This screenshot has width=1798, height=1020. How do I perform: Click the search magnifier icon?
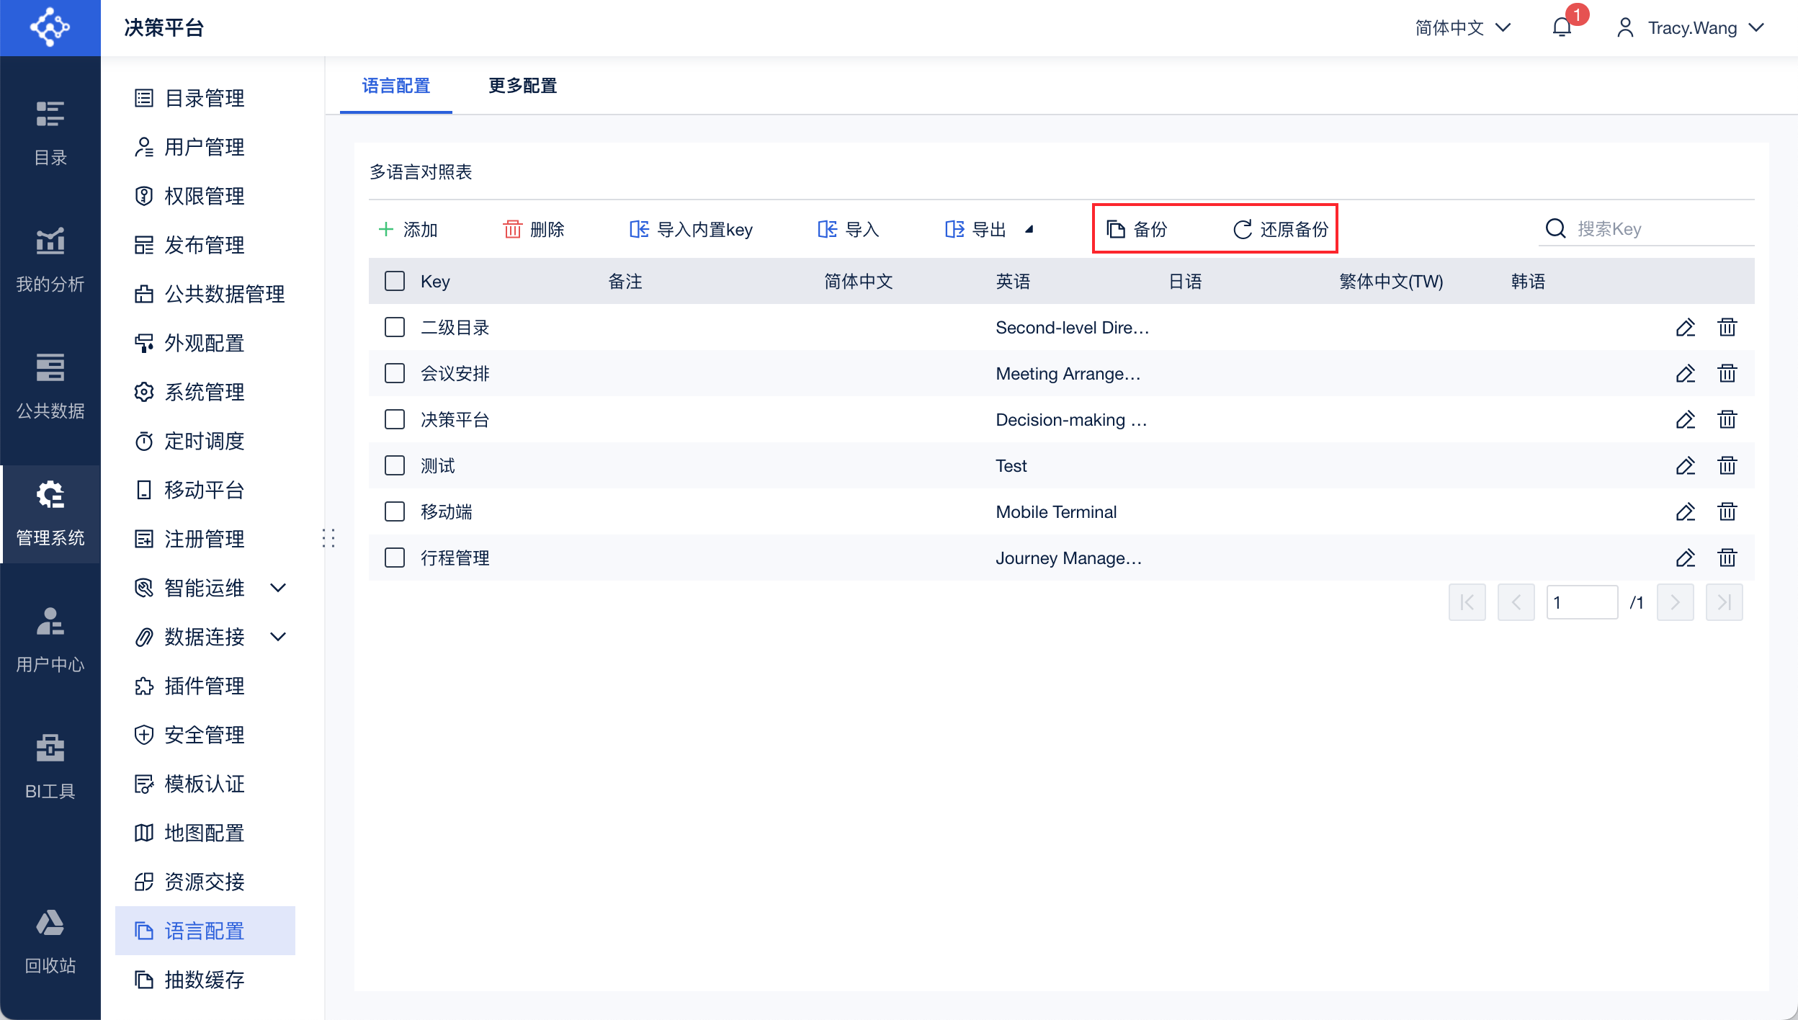(x=1555, y=229)
